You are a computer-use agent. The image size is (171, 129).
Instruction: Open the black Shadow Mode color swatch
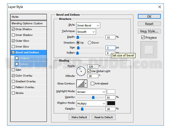point(111,103)
